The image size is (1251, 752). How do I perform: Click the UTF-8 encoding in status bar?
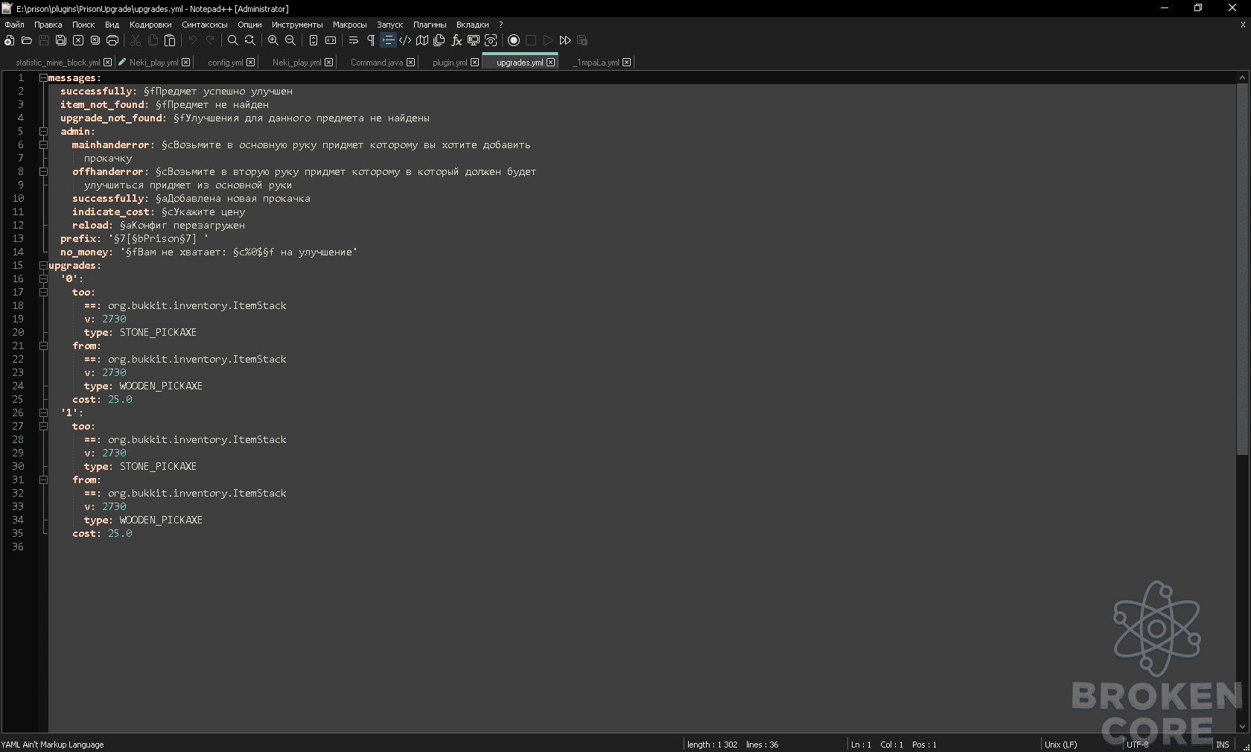(x=1137, y=745)
